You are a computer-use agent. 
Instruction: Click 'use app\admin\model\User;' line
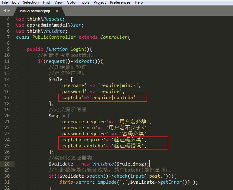click(50, 25)
